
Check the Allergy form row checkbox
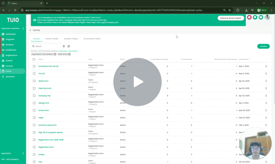pyautogui.click(x=34, y=103)
